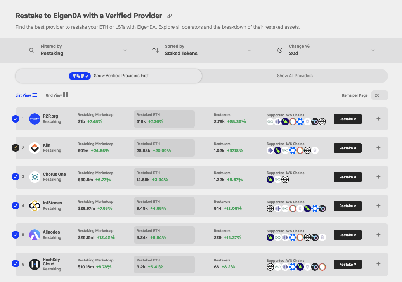This screenshot has height=282, width=402.
Task: Click InfStones' blue gear-shaped AVS icon
Action: click(315, 208)
